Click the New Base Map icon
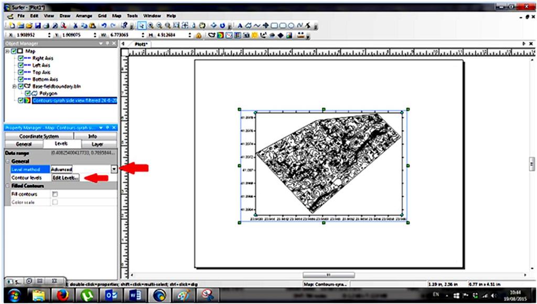Image resolution: width=537 pixels, height=304 pixels. tap(212, 35)
